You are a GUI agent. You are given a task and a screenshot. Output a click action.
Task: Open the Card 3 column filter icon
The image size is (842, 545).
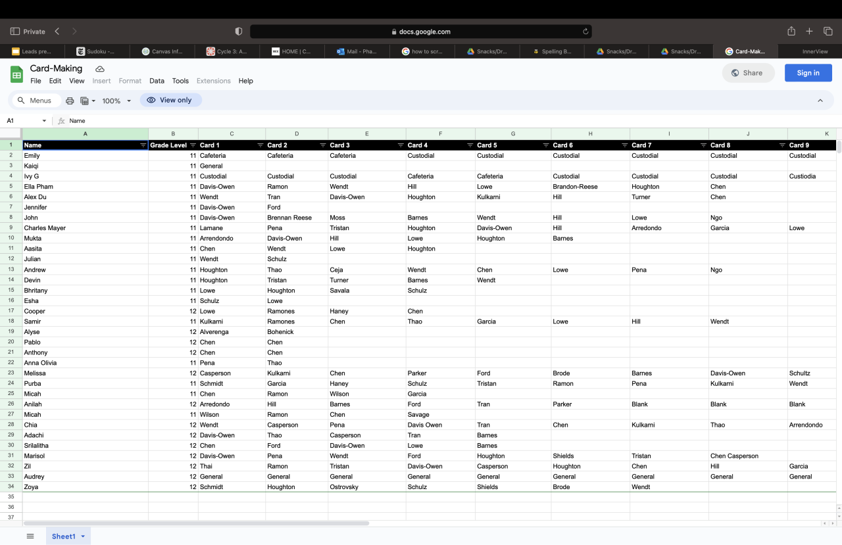click(401, 145)
